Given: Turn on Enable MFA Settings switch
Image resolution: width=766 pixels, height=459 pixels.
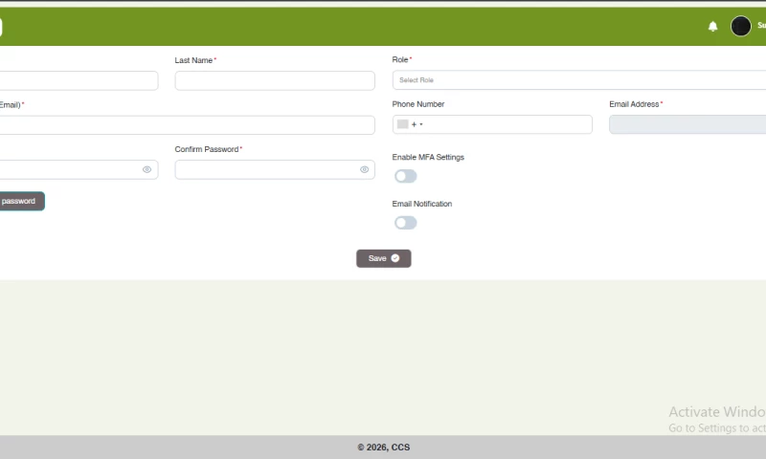Looking at the screenshot, I should click(405, 176).
